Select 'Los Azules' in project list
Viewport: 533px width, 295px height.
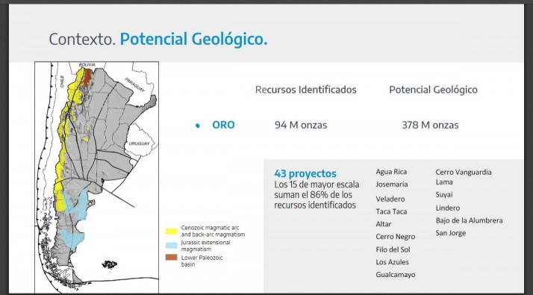(392, 262)
